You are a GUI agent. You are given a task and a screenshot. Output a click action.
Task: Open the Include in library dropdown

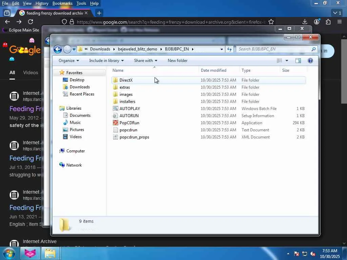click(x=106, y=61)
